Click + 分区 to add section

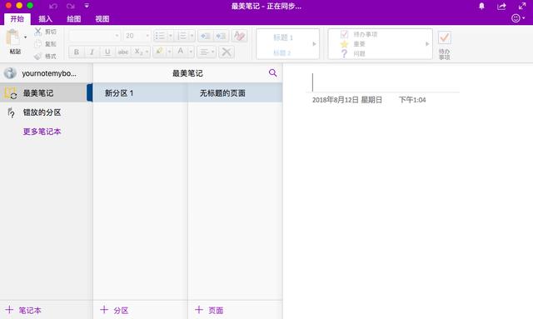[x=114, y=310]
